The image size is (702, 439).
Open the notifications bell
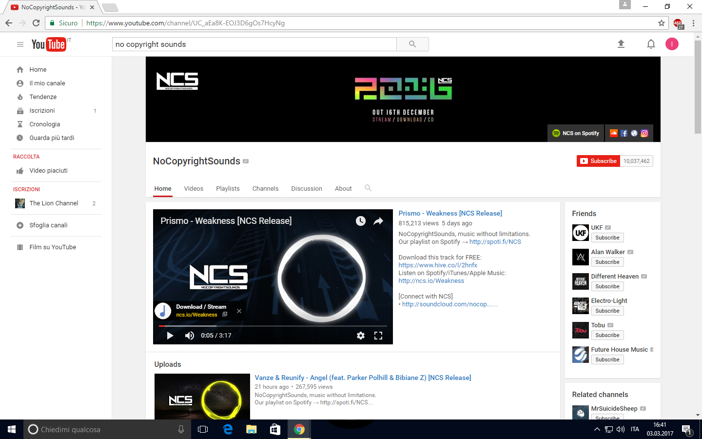651,44
